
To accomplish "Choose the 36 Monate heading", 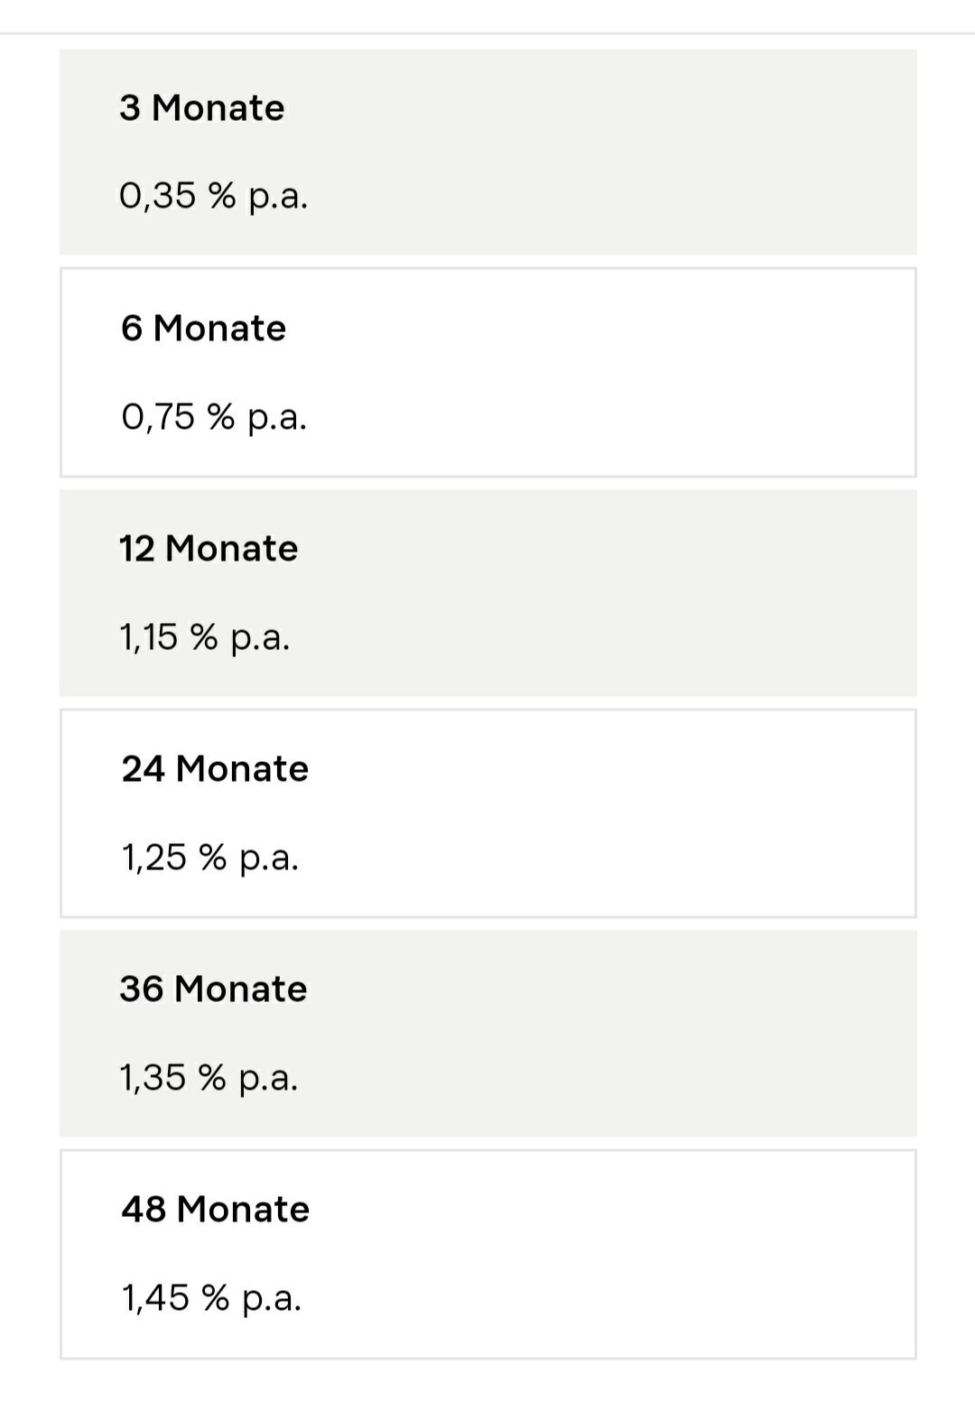I will tap(213, 989).
